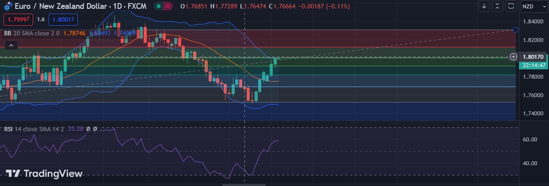This screenshot has width=549, height=186.
Task: Click the RSI scale label 40.00
Action: (x=530, y=163)
